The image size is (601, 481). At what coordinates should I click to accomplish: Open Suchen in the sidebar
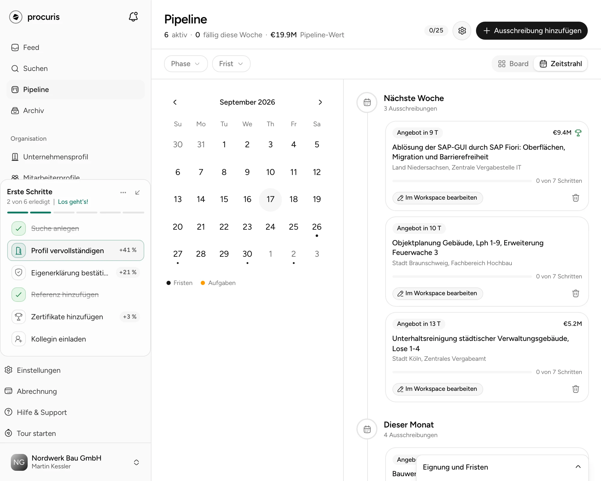click(75, 69)
